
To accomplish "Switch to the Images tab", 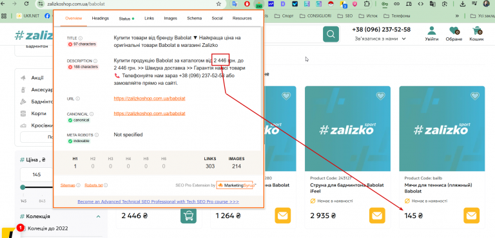I will point(170,18).
